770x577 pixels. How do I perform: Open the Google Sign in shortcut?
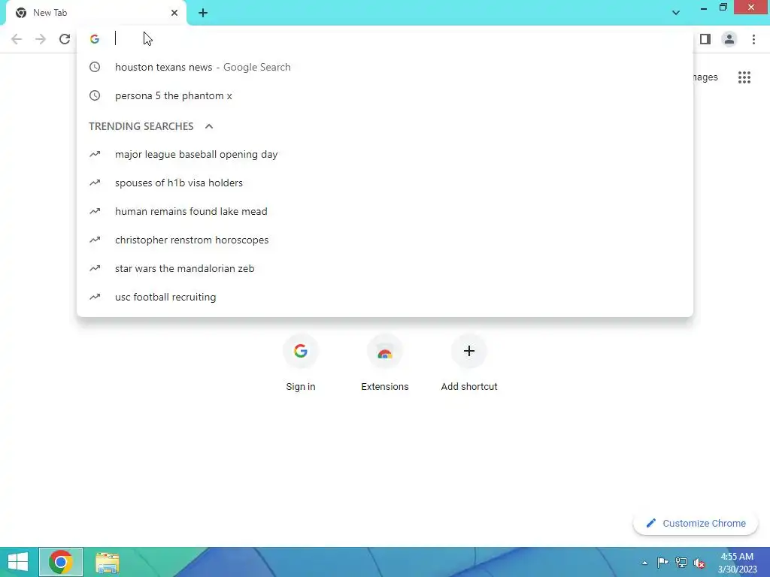(301, 363)
